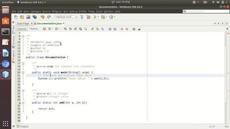This screenshot has width=230, height=129.
Task: Open Run Project dropdown arrow
Action: point(98,17)
